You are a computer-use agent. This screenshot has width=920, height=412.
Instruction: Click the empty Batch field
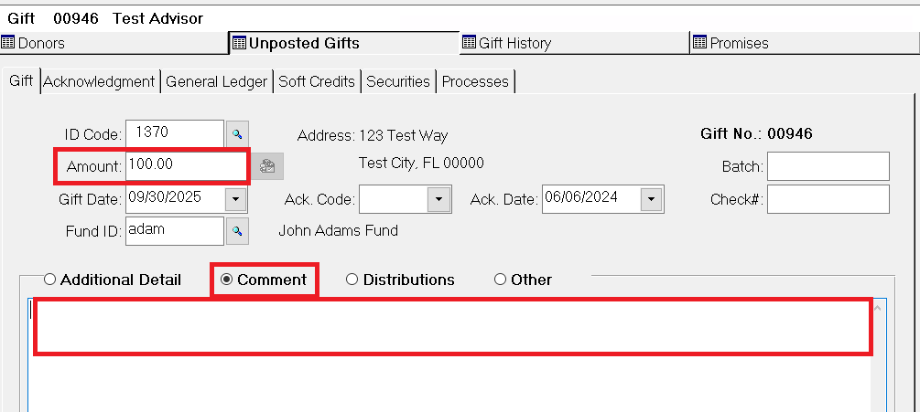828,166
